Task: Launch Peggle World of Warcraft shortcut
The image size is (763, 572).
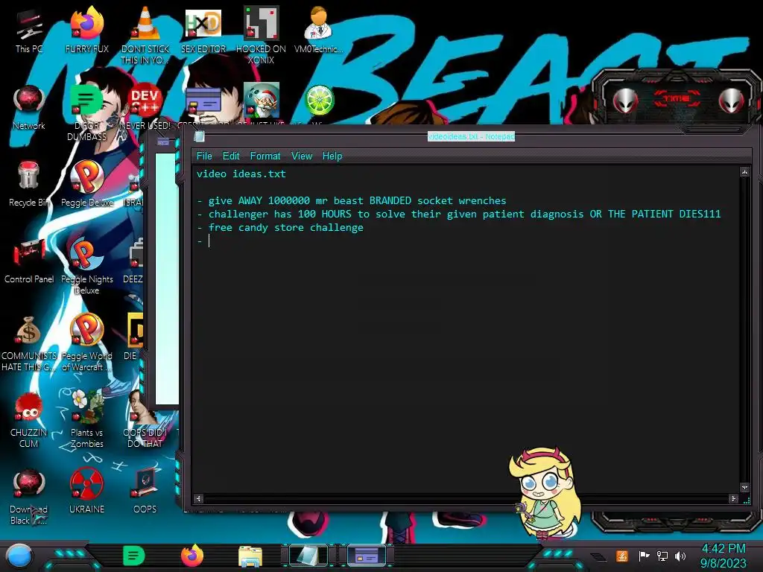Action: [86, 343]
